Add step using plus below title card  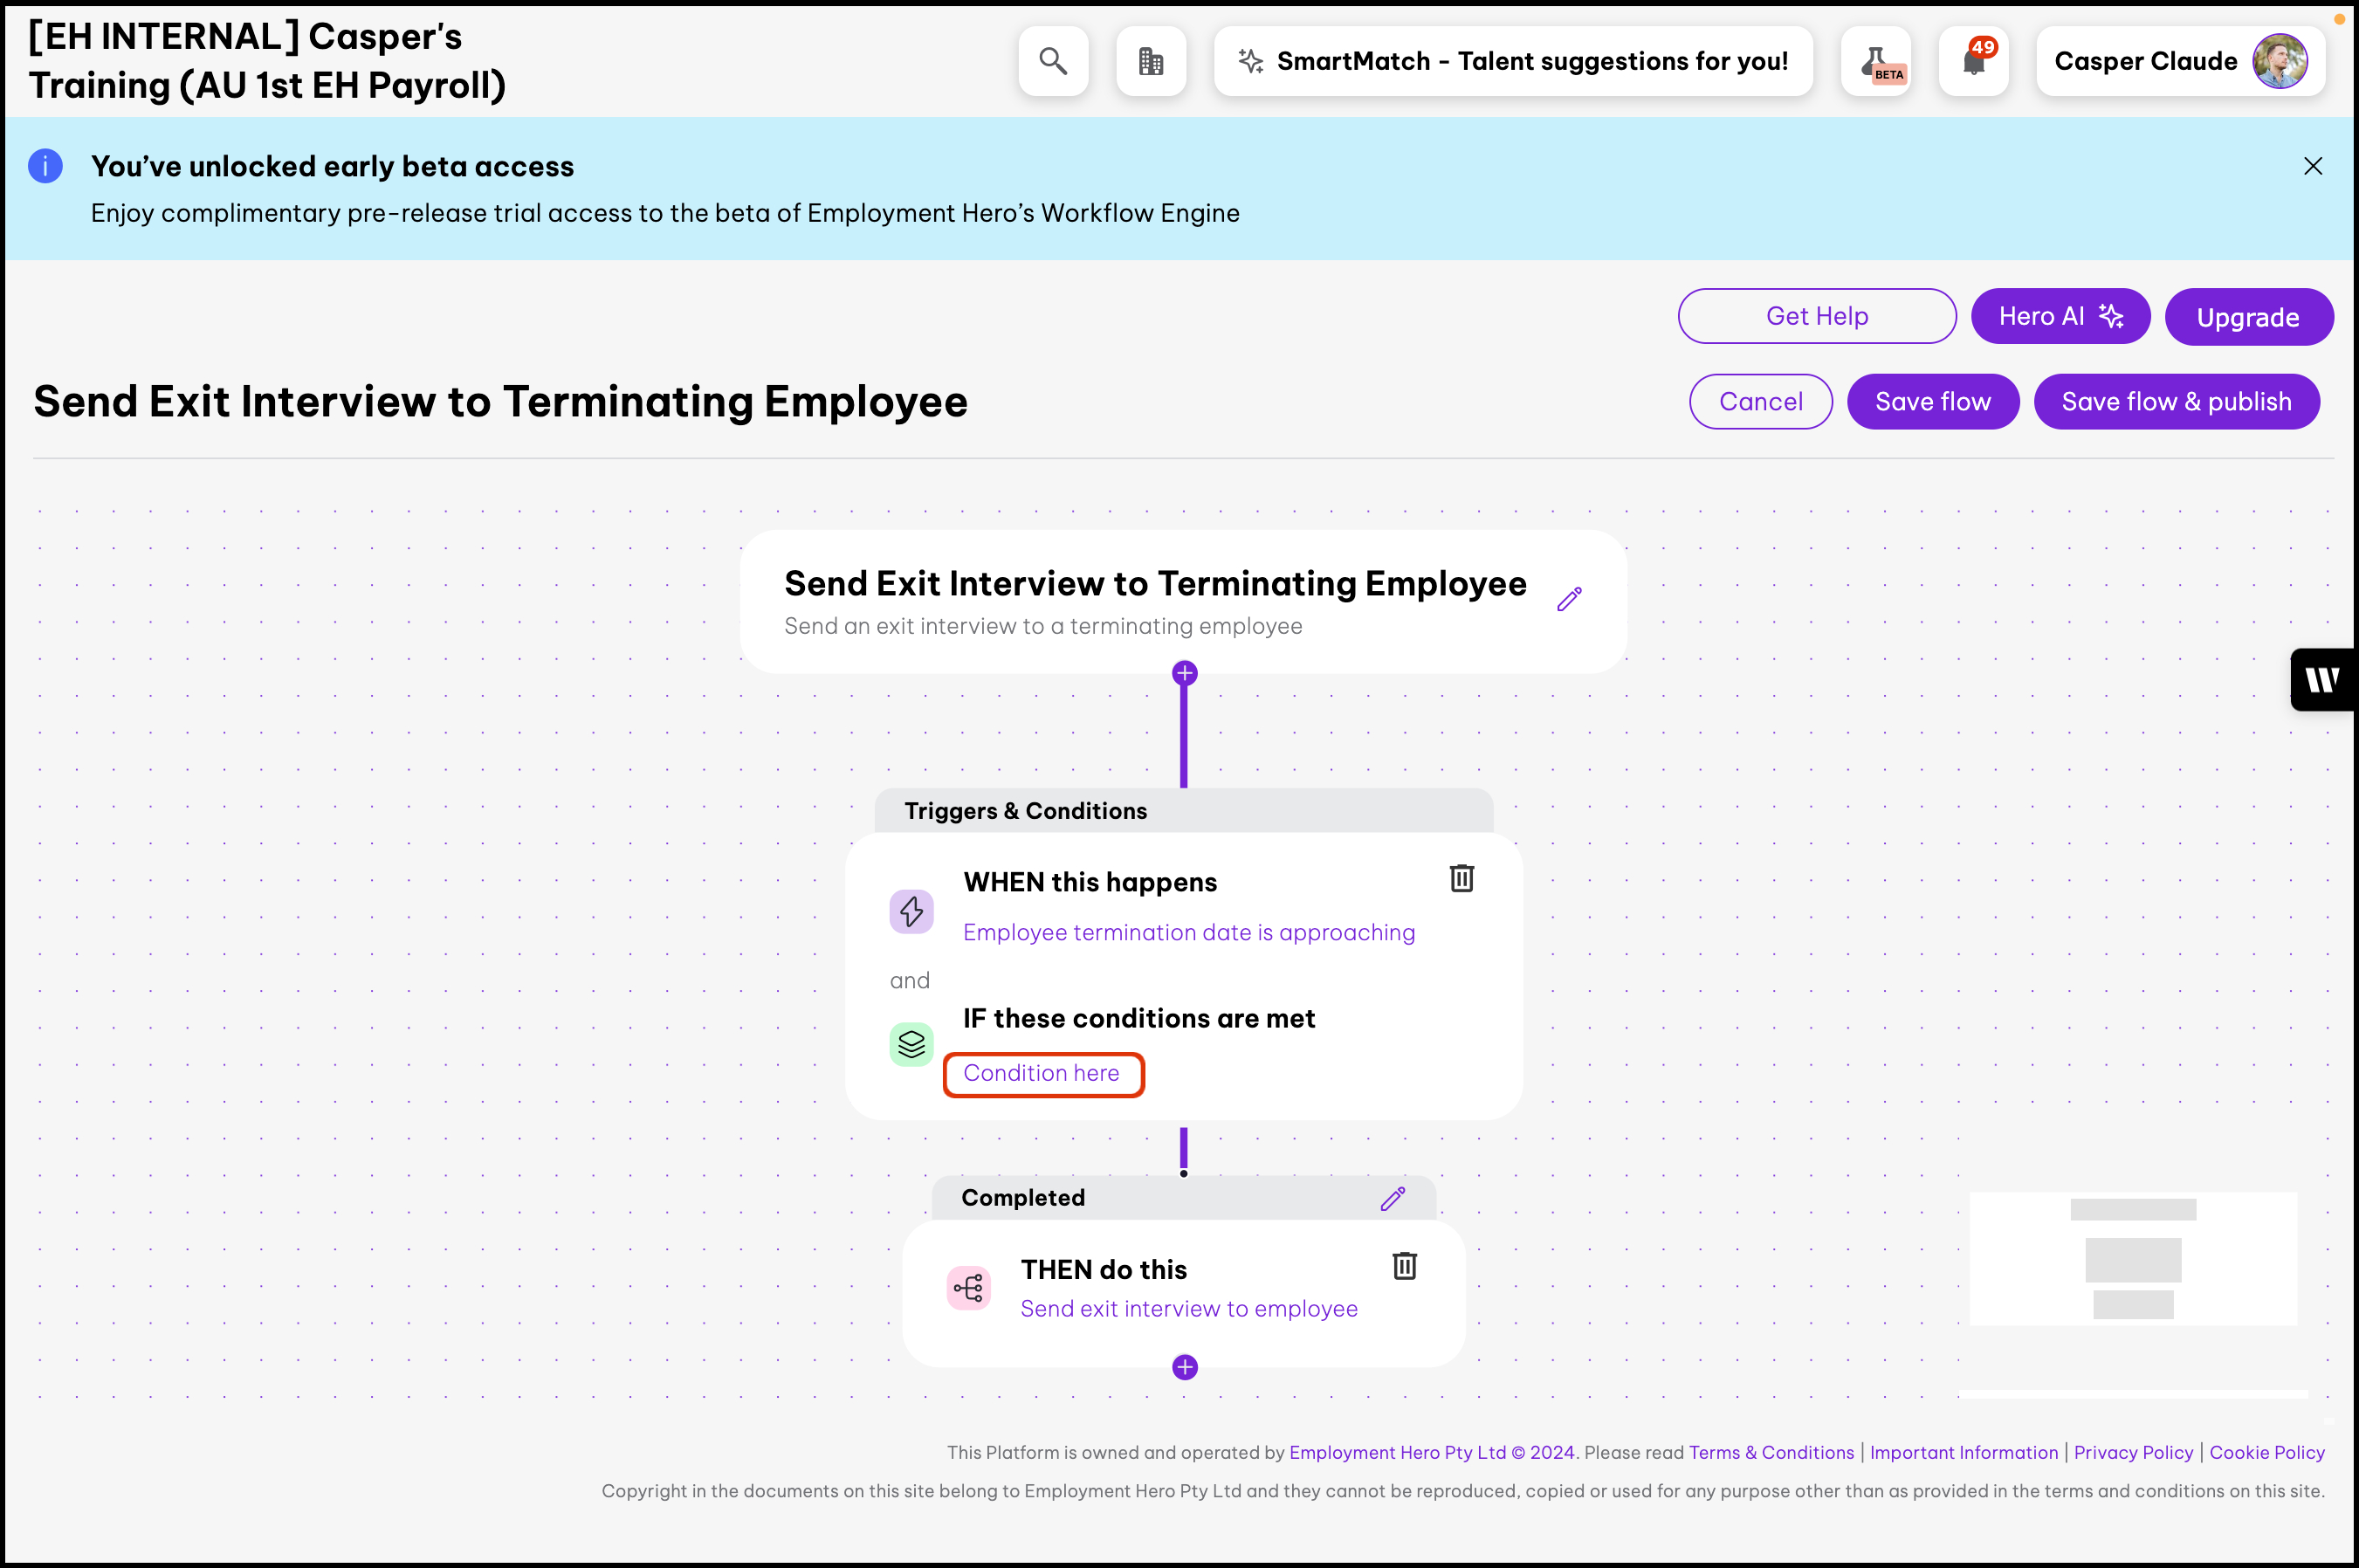tap(1184, 673)
